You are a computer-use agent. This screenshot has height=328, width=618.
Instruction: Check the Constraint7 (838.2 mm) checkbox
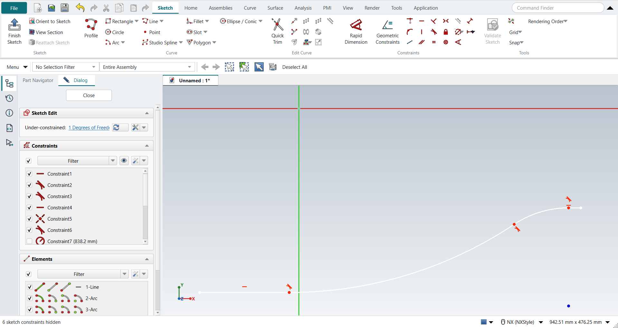(x=29, y=241)
